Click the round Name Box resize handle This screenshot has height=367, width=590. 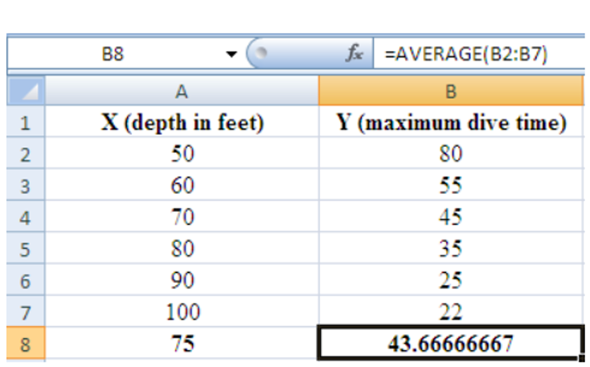click(260, 55)
